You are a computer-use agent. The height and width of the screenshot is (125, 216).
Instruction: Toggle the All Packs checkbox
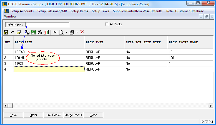pyautogui.click(x=107, y=24)
